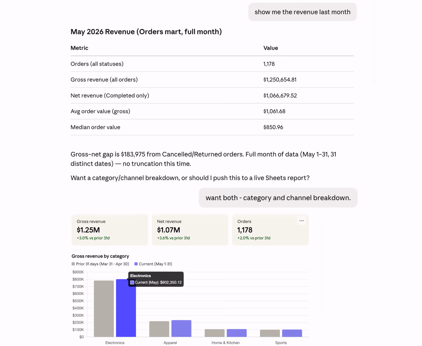Click the Value column header

pyautogui.click(x=271, y=48)
